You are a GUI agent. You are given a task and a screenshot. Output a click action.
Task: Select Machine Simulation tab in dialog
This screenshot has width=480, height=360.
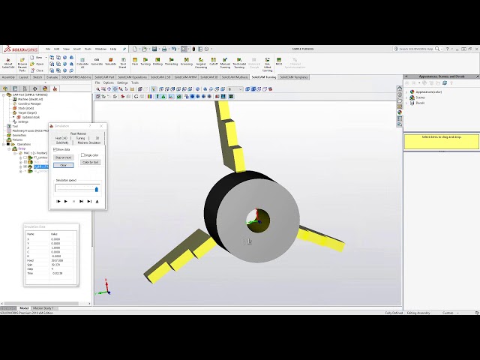tap(89, 142)
